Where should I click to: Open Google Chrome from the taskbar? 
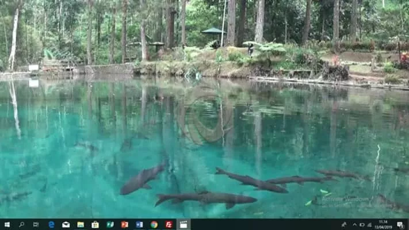pyautogui.click(x=154, y=224)
